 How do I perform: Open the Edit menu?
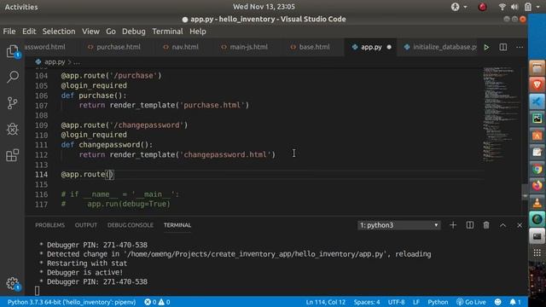(29, 32)
